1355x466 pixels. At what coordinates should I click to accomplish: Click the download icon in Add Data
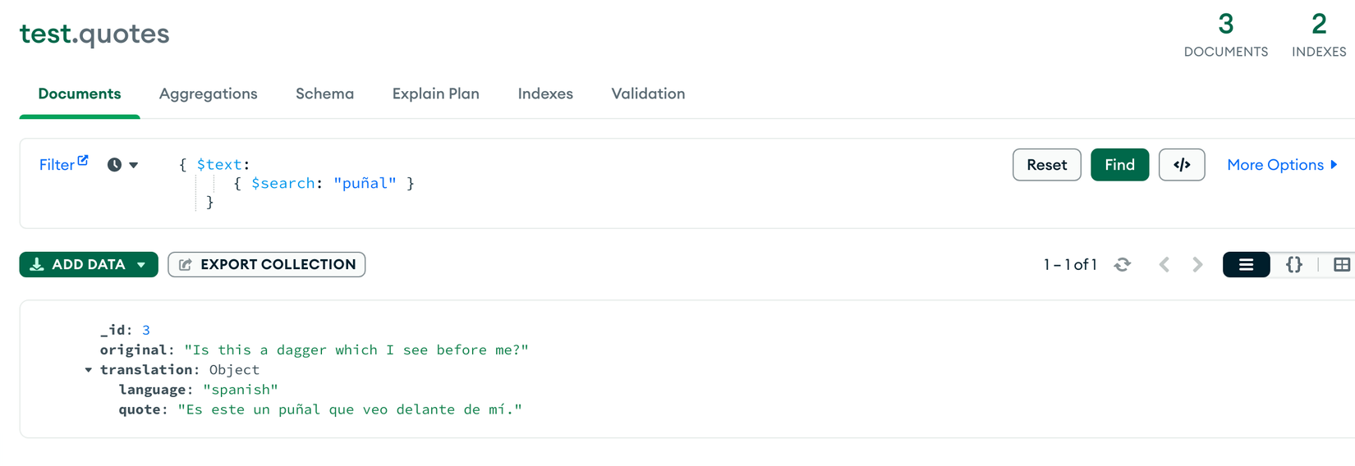click(37, 264)
